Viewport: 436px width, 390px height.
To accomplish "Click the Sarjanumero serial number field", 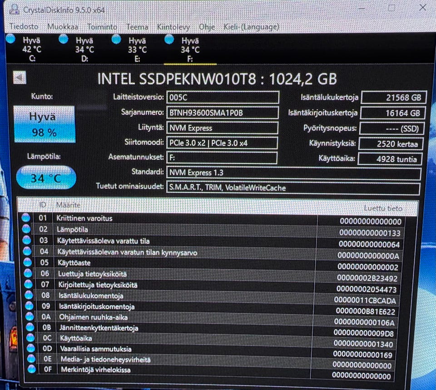I will pyautogui.click(x=222, y=113).
